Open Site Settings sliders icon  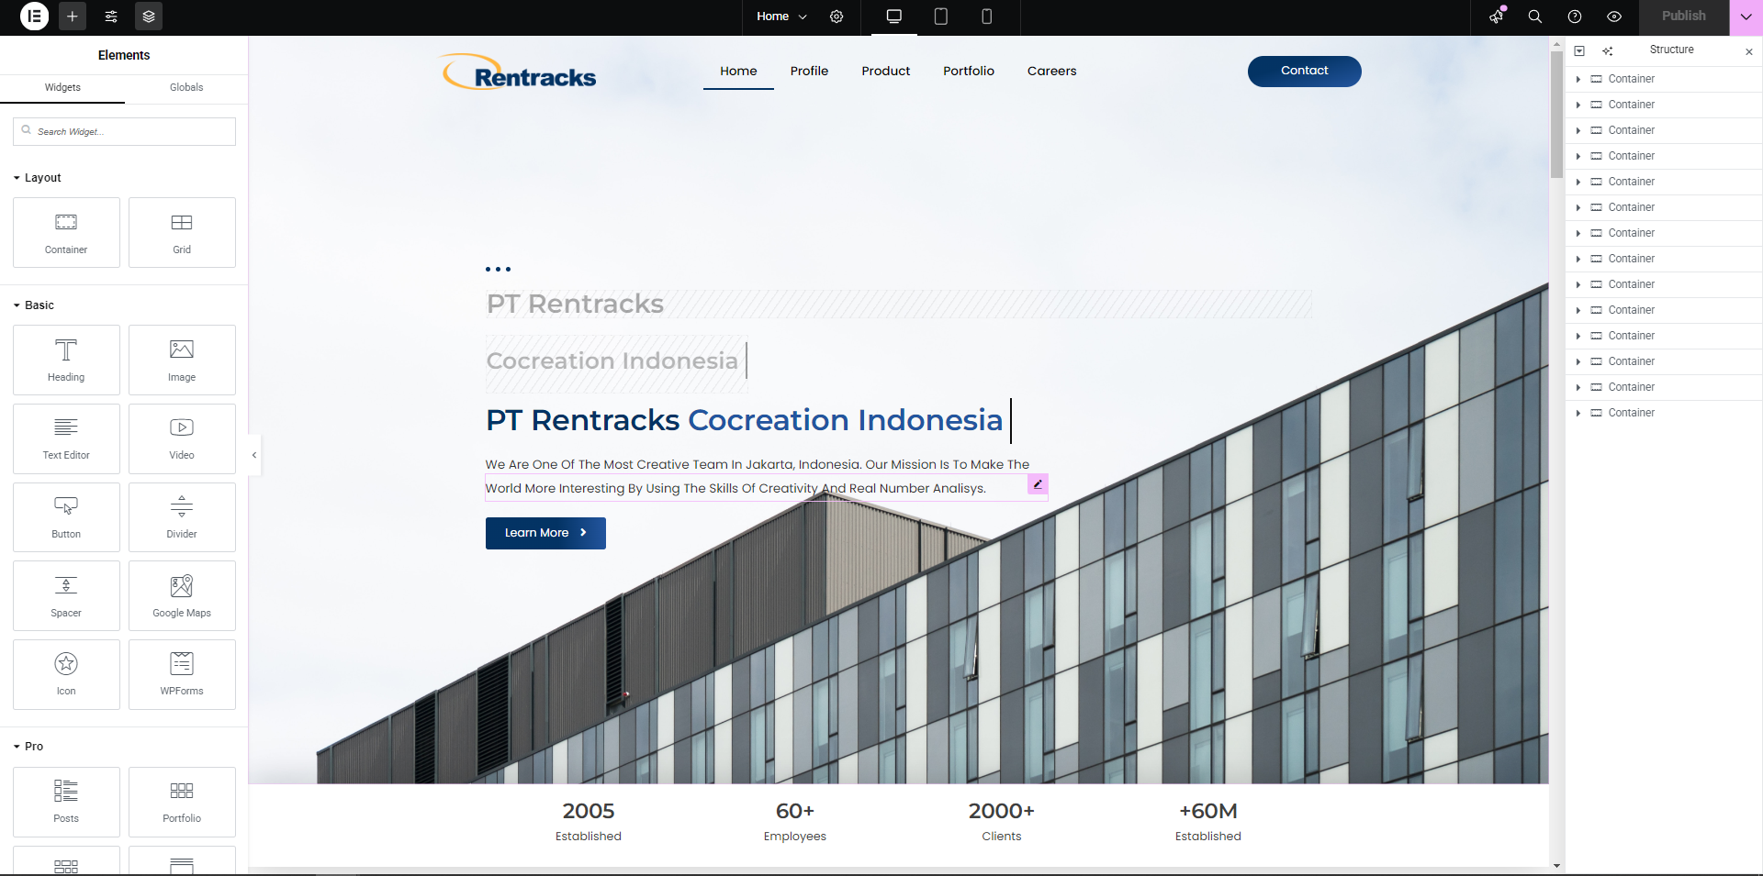point(111,17)
